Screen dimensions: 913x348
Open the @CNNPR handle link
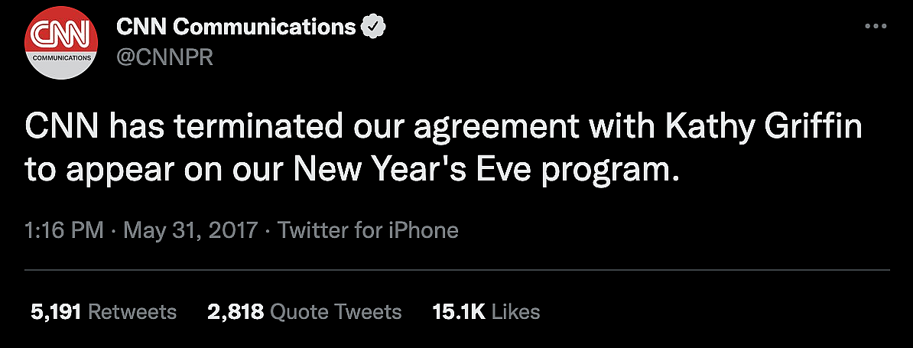(164, 57)
